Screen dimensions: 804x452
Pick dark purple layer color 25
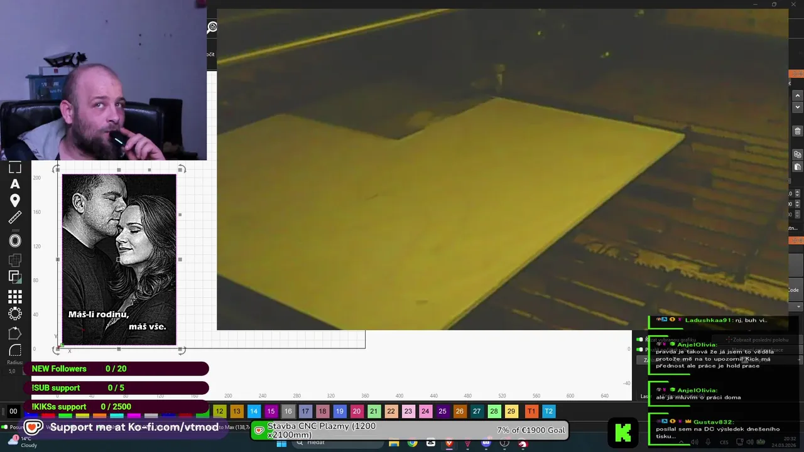click(x=442, y=412)
